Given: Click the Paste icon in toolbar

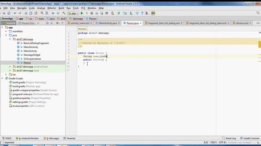Looking at the screenshot, I should (x=36, y=13).
